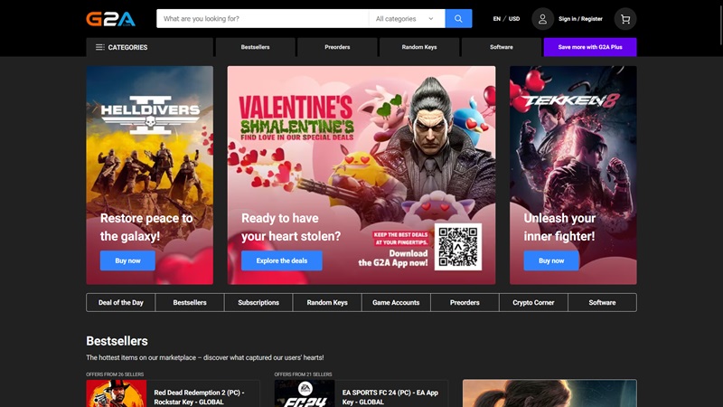Image resolution: width=723 pixels, height=407 pixels.
Task: Open the shopping cart icon
Action: (x=625, y=19)
